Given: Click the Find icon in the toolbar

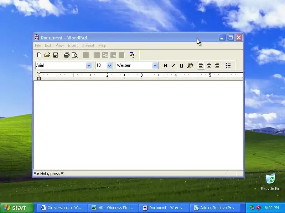Looking at the screenshot, I should tap(86, 55).
